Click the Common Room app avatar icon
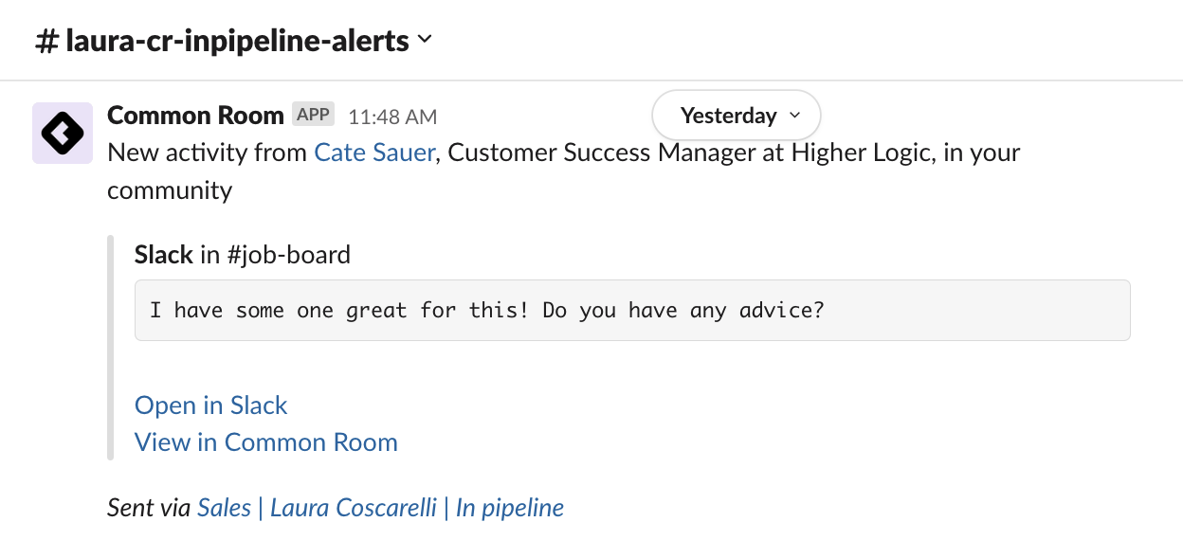Screen dimensions: 1183x540 pos(63,133)
